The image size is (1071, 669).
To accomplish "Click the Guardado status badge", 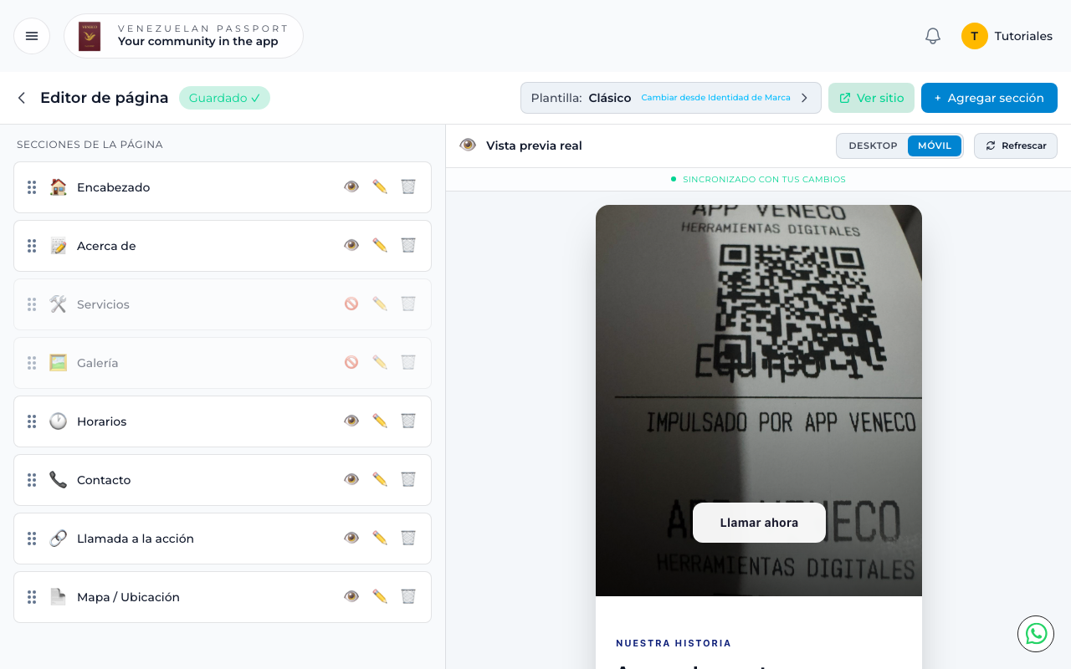I will pos(224,98).
